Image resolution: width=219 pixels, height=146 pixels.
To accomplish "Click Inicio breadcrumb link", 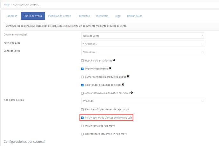I will click(7, 4).
